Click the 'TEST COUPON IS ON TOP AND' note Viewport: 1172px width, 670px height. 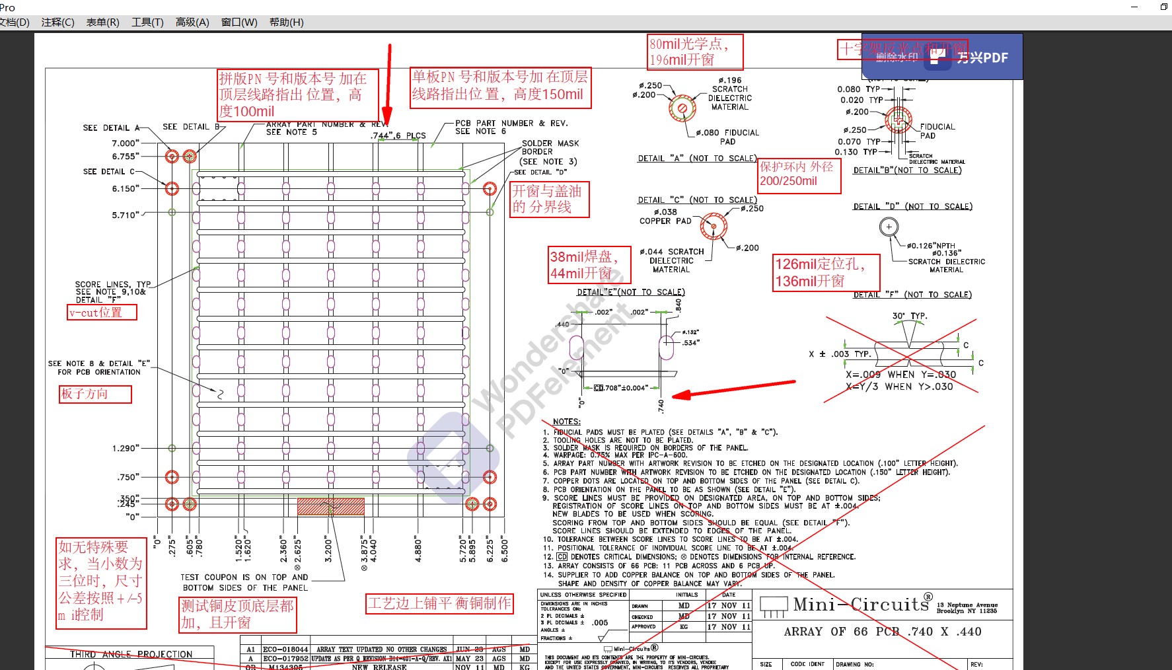pos(244,577)
